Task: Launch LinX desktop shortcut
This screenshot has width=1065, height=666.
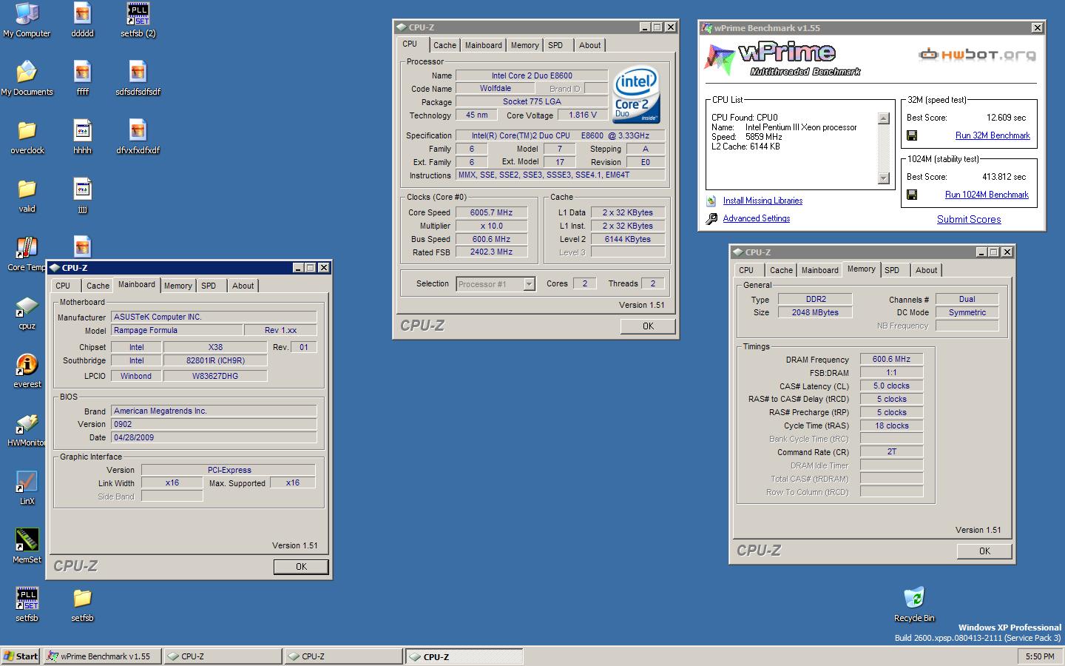Action: [27, 488]
